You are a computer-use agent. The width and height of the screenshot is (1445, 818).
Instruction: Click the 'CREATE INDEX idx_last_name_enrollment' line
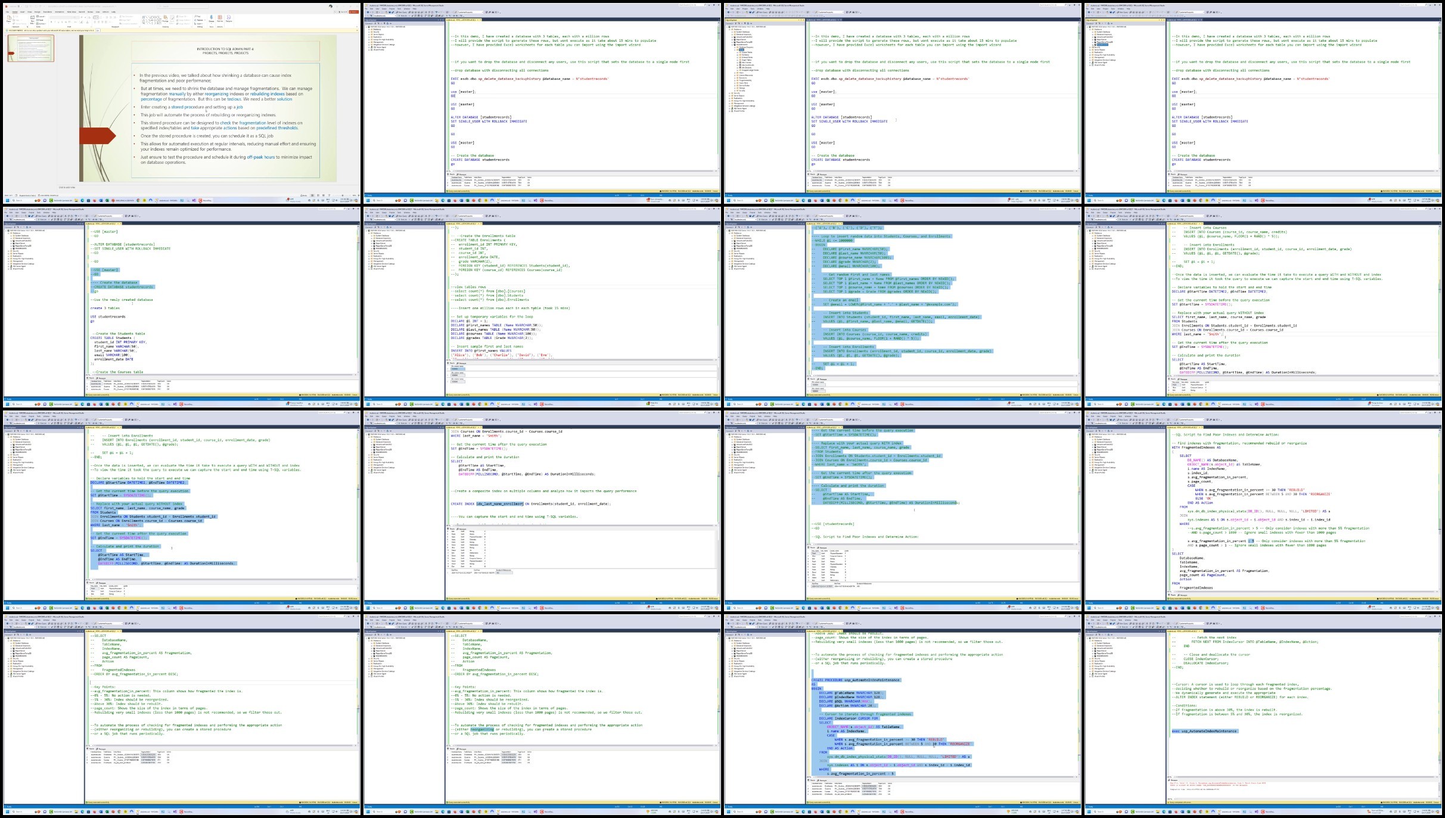point(530,503)
